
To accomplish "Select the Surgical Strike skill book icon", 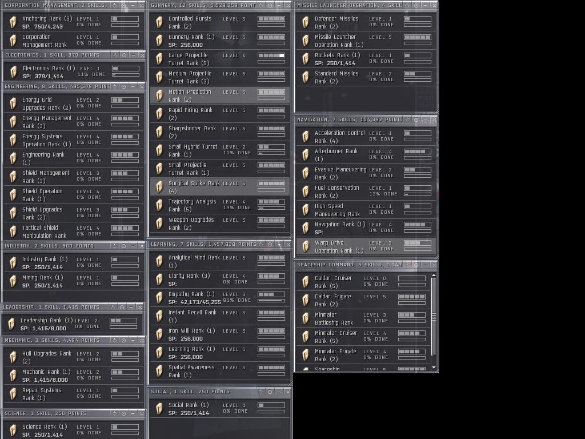I will click(x=159, y=187).
